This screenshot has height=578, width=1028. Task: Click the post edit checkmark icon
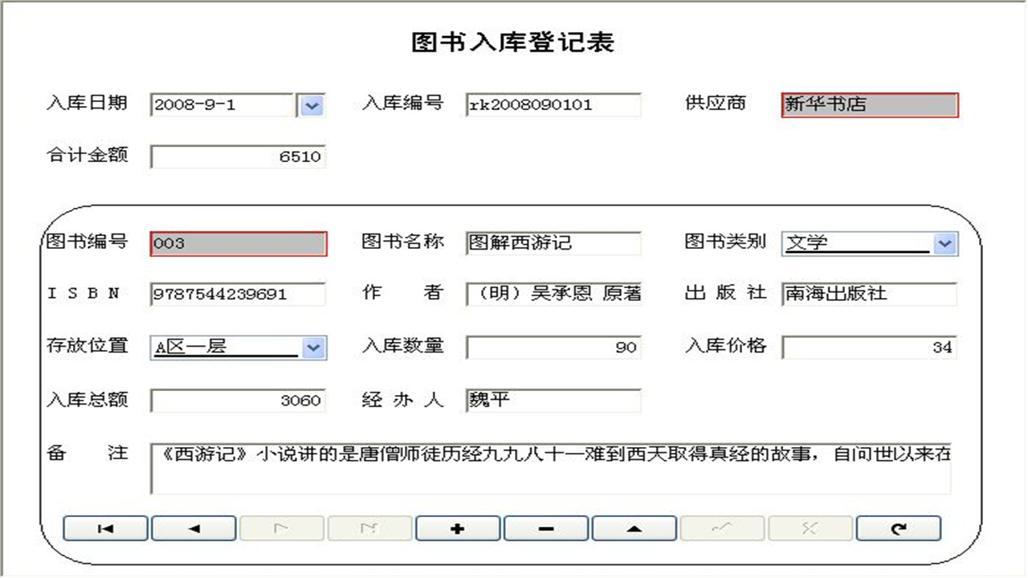coord(722,528)
